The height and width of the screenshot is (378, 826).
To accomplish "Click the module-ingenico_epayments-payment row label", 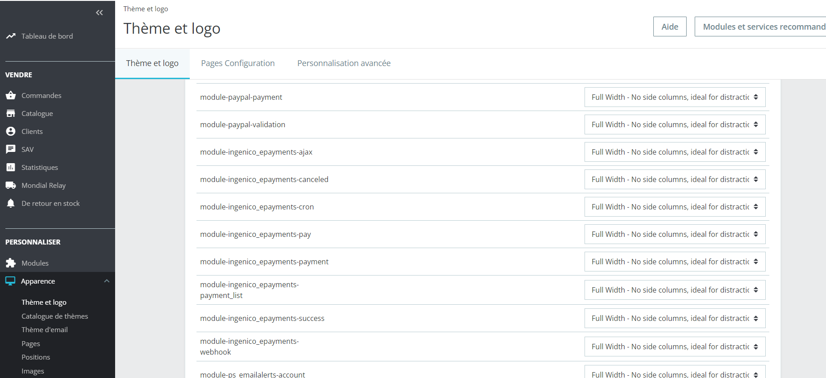I will click(264, 262).
